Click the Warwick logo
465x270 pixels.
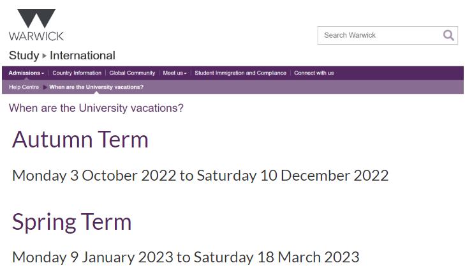coord(36,25)
